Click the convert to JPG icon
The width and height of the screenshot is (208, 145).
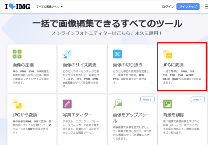tap(167, 54)
